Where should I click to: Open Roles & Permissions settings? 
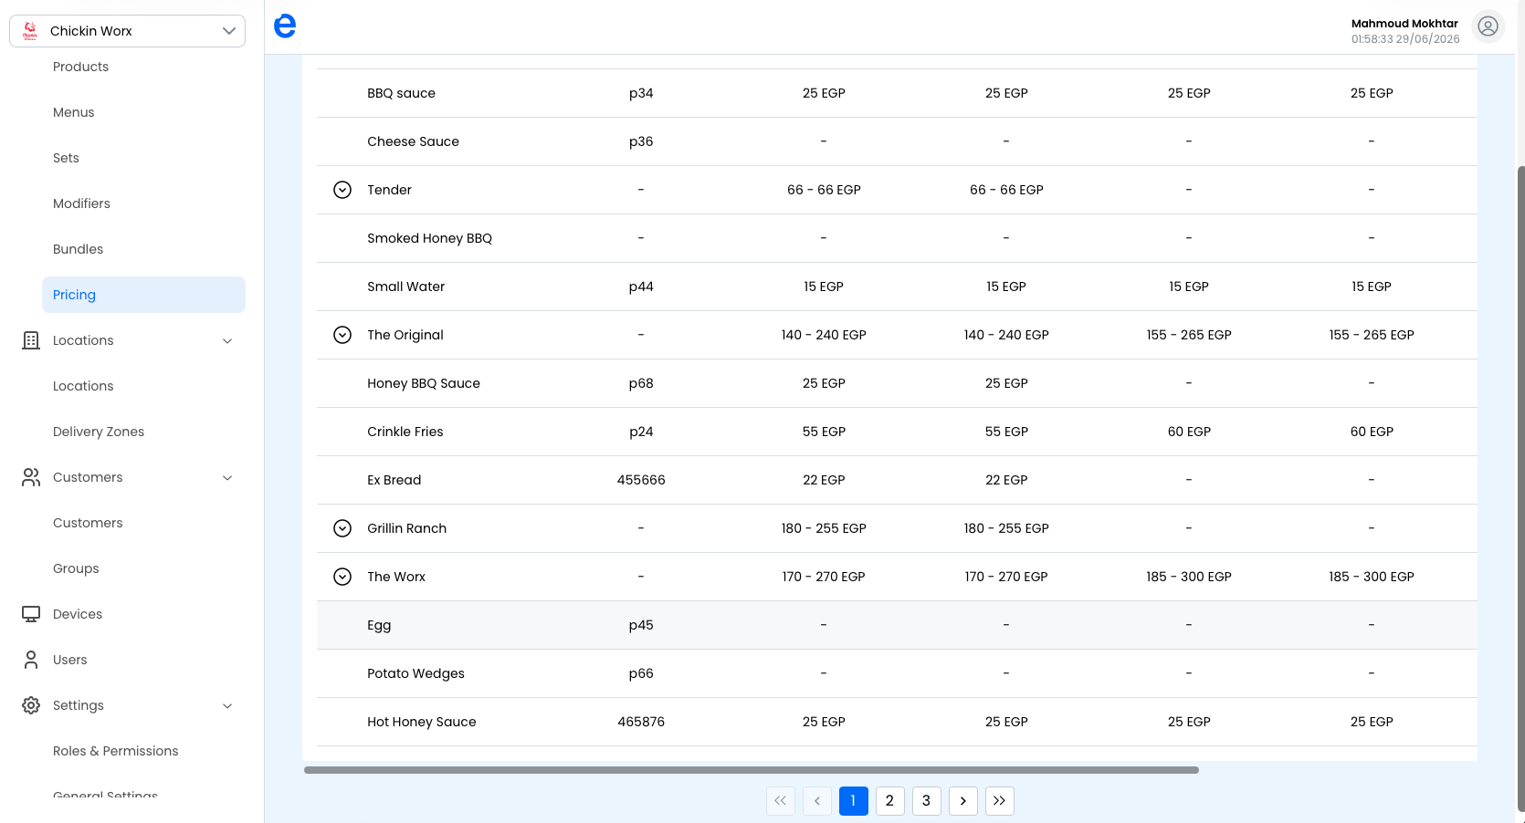coord(116,751)
